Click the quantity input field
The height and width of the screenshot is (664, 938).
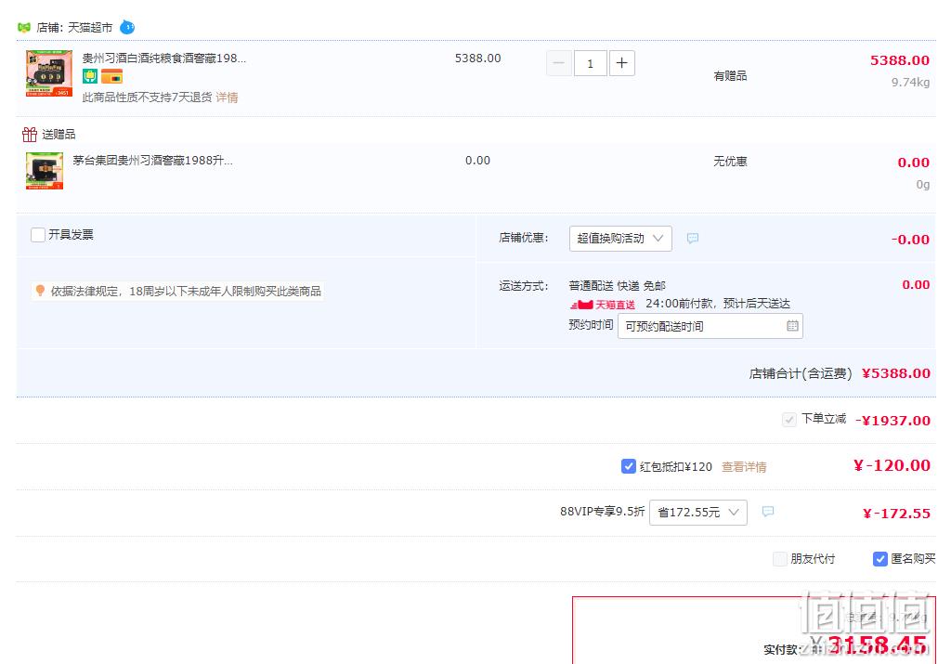tap(591, 63)
